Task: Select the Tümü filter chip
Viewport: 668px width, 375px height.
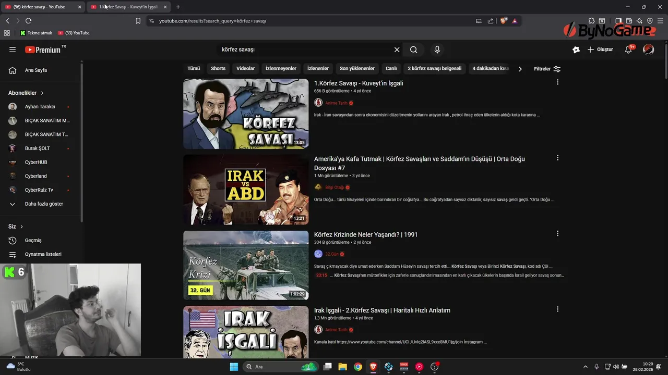Action: [x=194, y=69]
